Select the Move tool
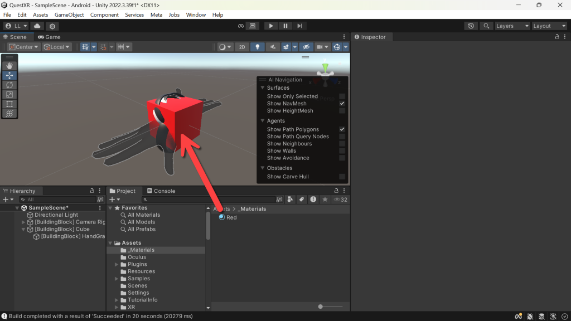The image size is (571, 321). click(9, 75)
